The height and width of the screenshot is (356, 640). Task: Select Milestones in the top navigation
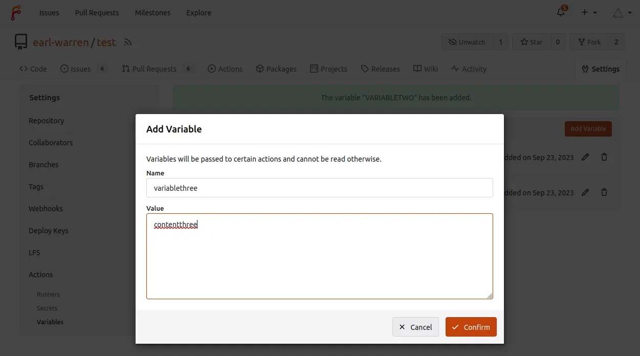coord(152,12)
